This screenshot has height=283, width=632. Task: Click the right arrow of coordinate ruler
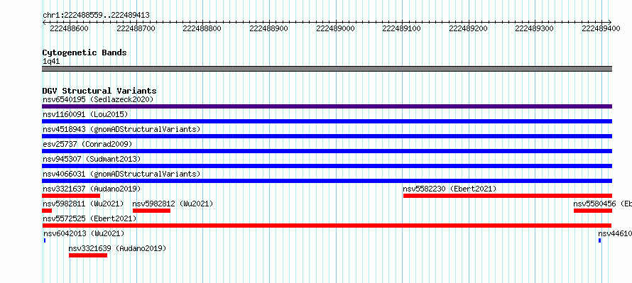[x=610, y=22]
